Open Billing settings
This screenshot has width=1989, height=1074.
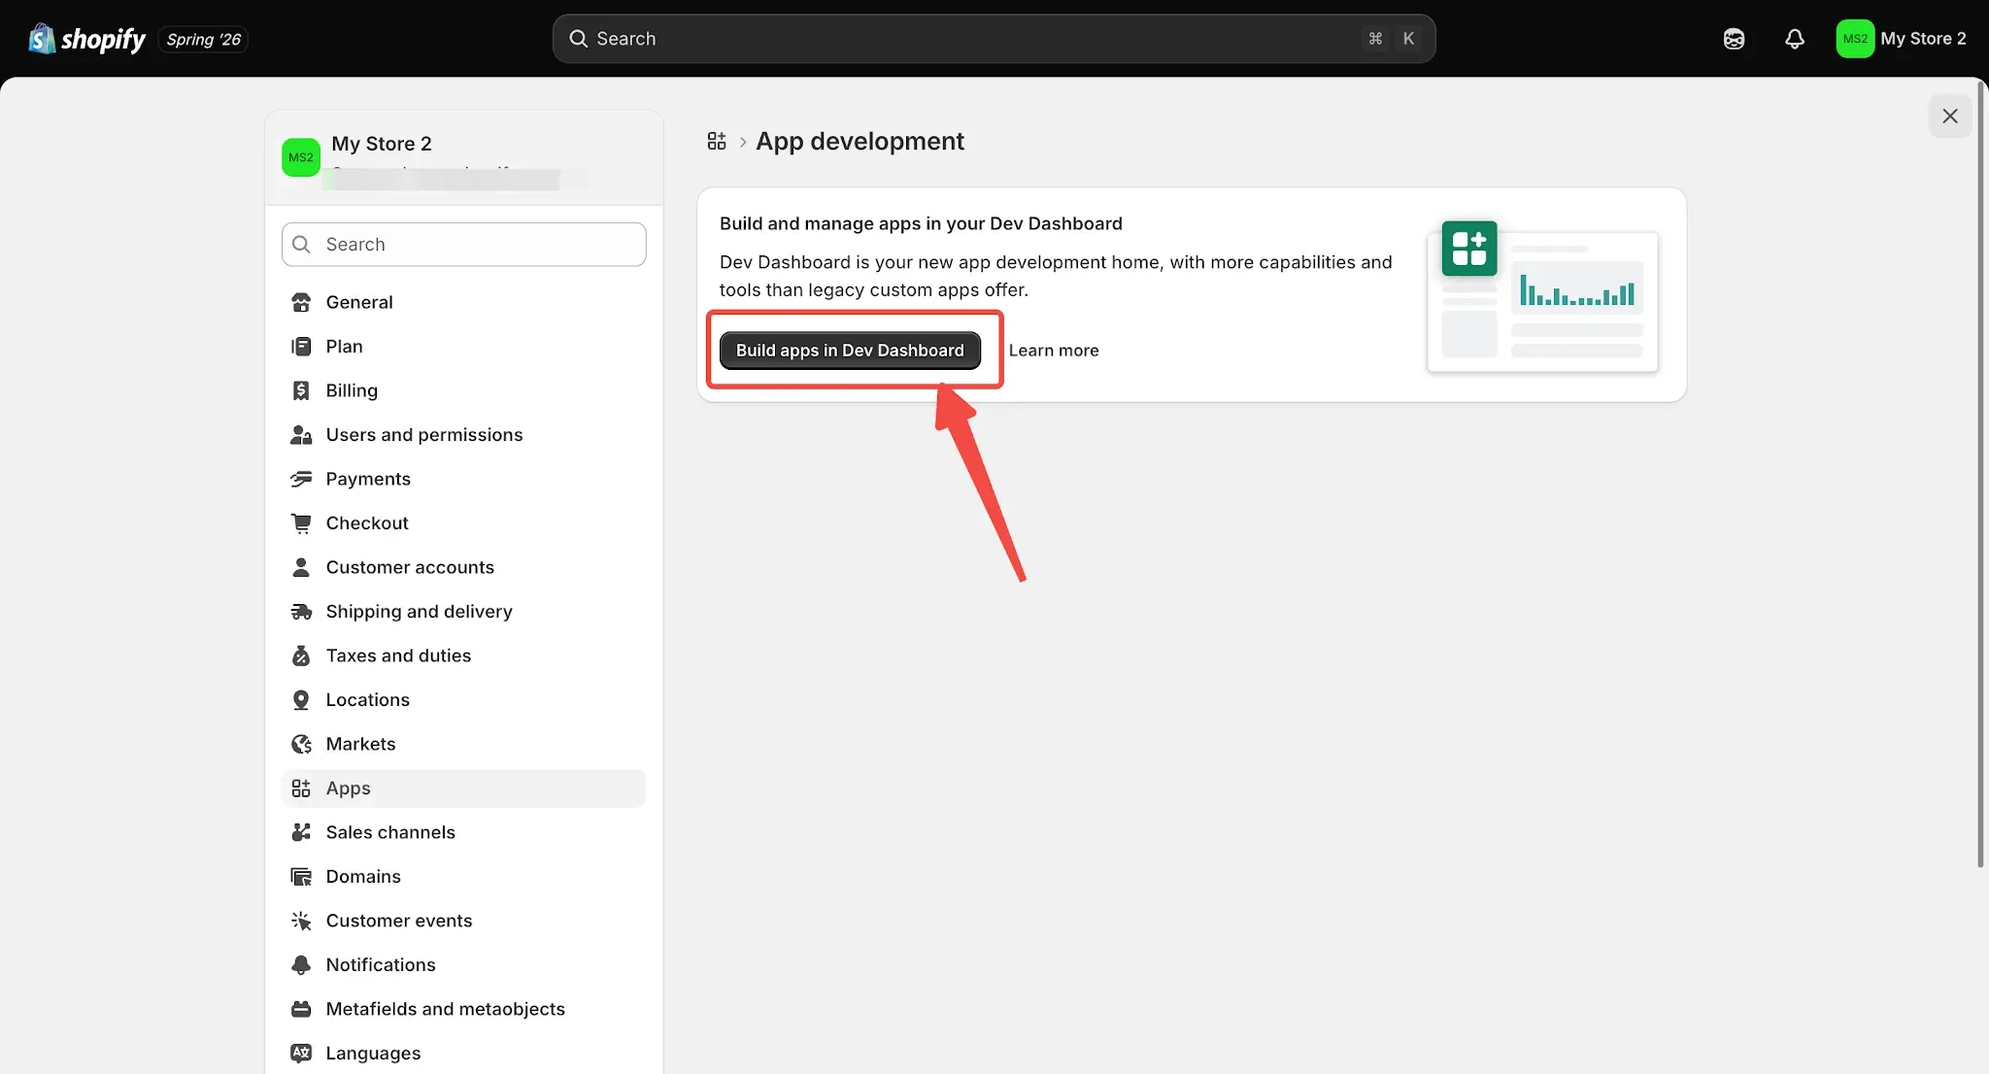click(463, 390)
